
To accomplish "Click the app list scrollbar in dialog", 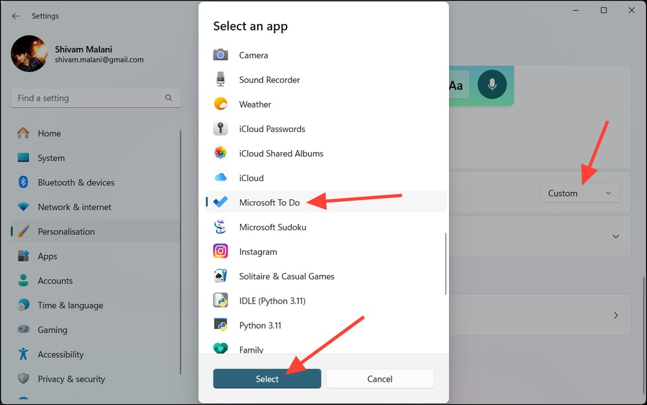I will point(446,264).
